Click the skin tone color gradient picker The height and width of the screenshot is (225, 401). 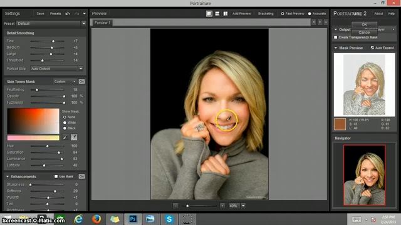[x=33, y=121]
